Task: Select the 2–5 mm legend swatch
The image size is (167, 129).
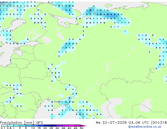Action: (x=23, y=126)
